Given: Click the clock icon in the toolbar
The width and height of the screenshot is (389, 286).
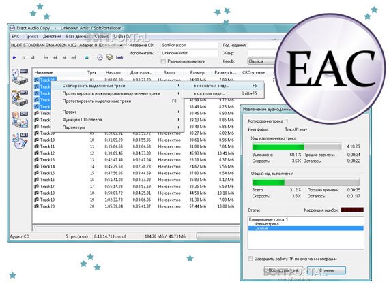Looking at the screenshot, I should pos(100,57).
